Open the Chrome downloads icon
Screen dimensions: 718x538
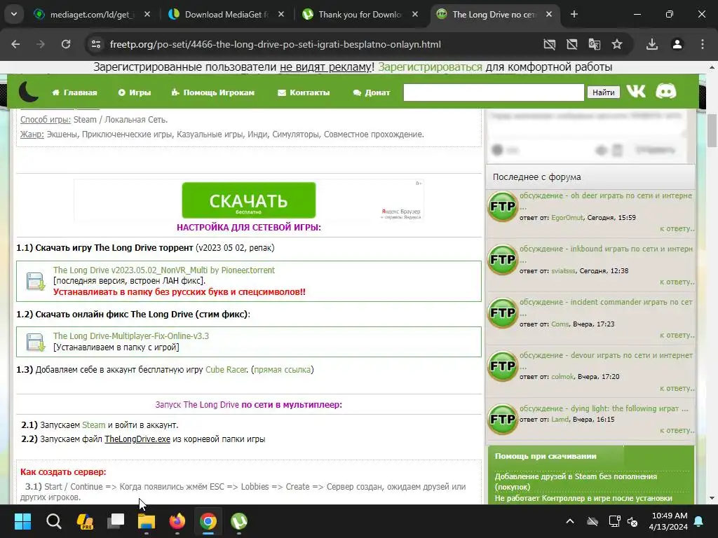click(x=652, y=44)
